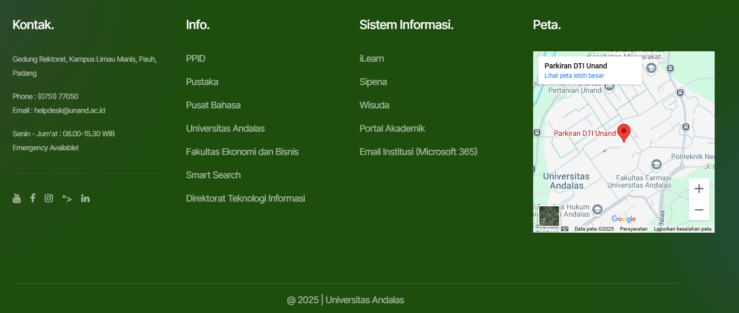
Task: Open Lihat peta lebih besar link
Action: [574, 76]
